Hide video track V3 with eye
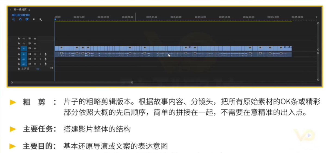Viewport: 326px width, 153px height. click(35, 39)
